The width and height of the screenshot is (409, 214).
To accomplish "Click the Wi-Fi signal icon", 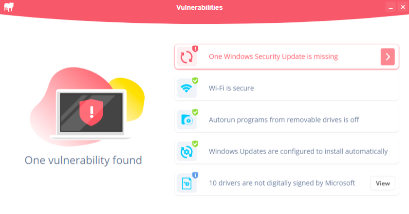I will (x=186, y=89).
